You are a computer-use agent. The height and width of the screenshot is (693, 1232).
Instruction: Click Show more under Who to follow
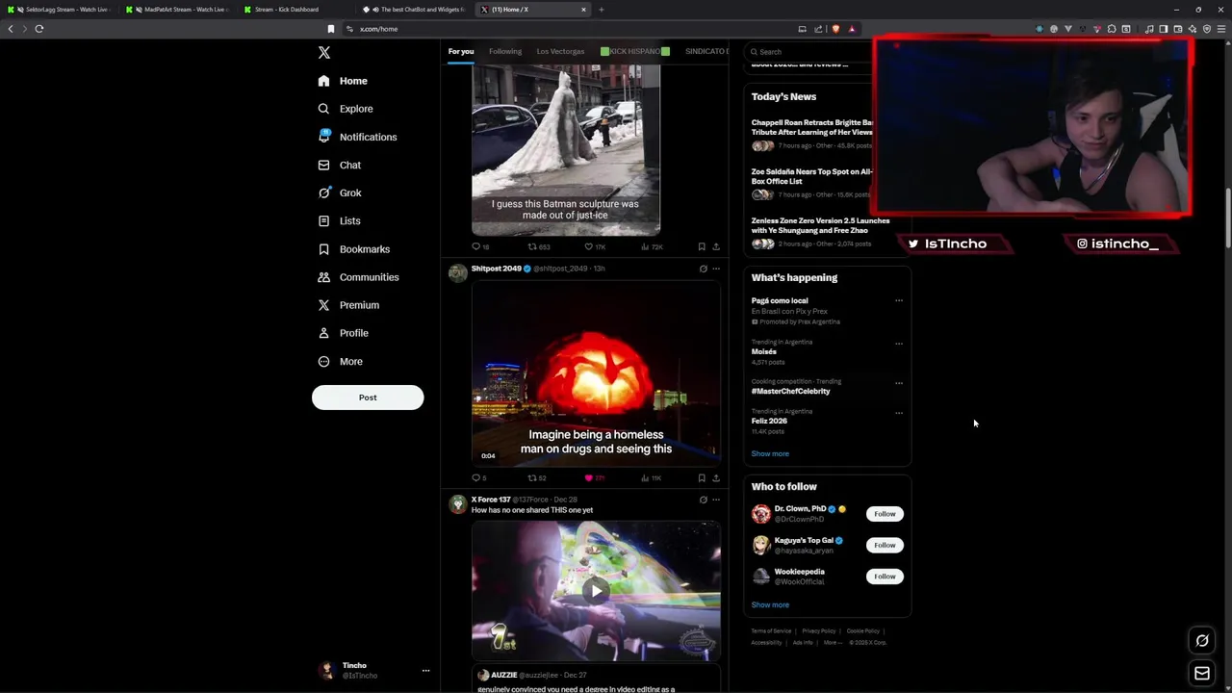770,604
